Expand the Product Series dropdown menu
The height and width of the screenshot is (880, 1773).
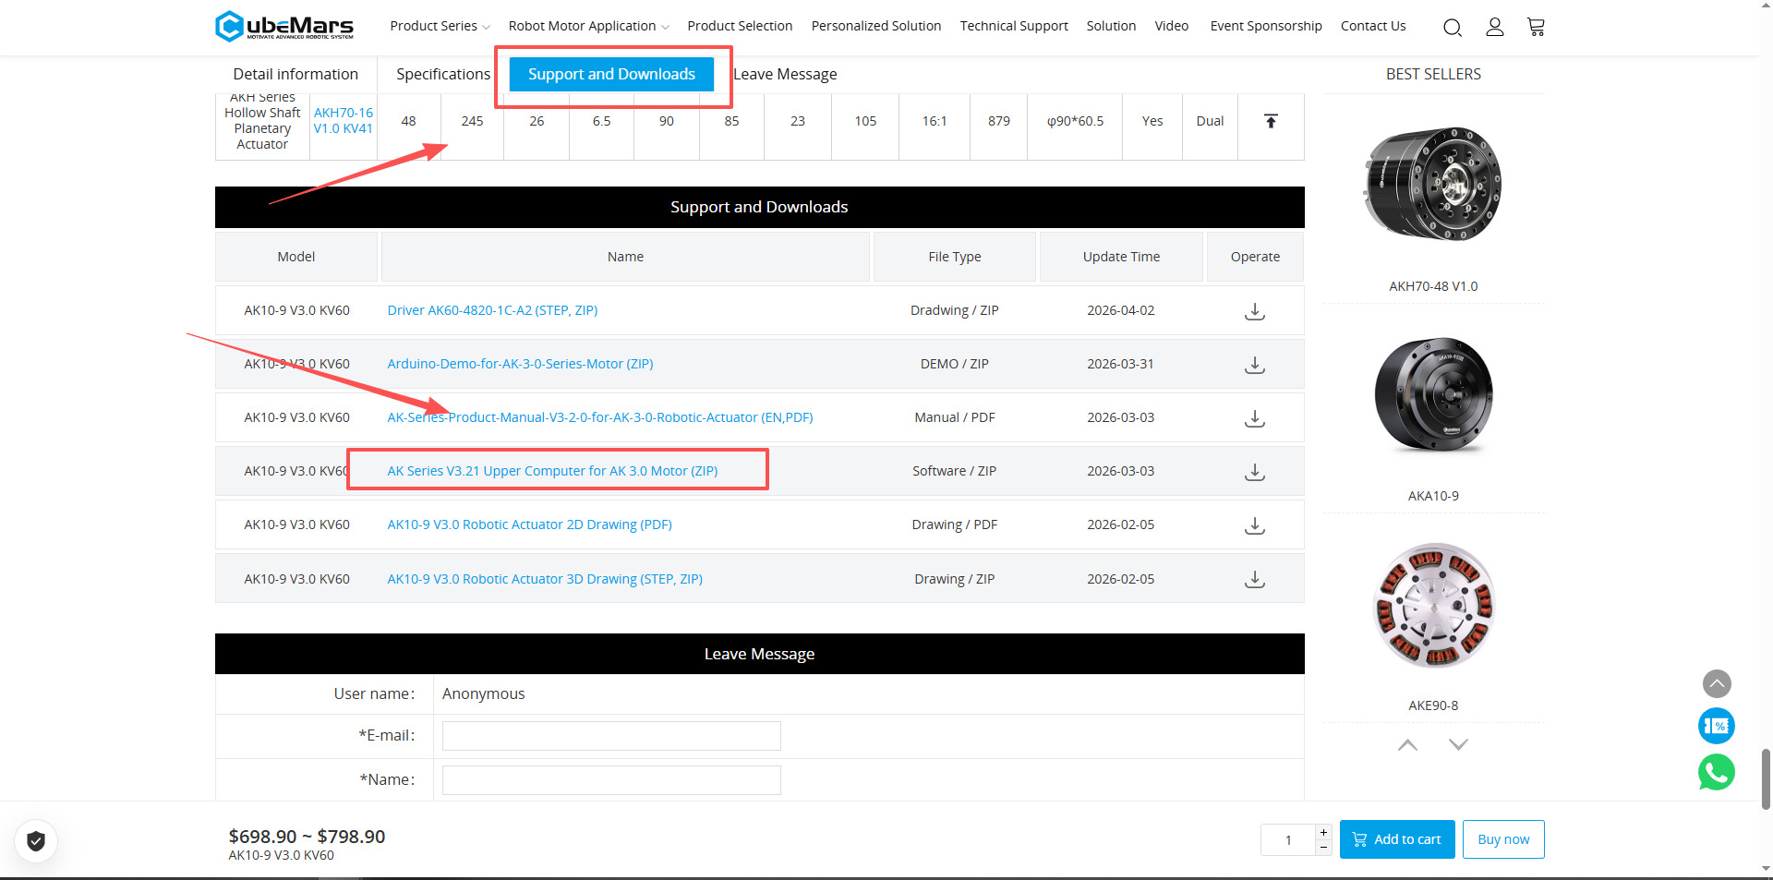(x=440, y=26)
